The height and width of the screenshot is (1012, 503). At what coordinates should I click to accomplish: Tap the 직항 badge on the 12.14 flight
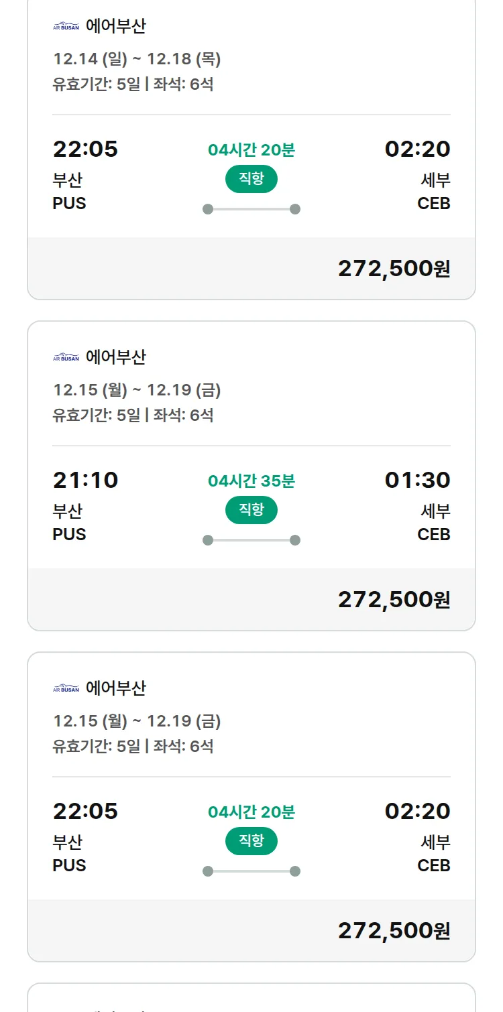[251, 179]
